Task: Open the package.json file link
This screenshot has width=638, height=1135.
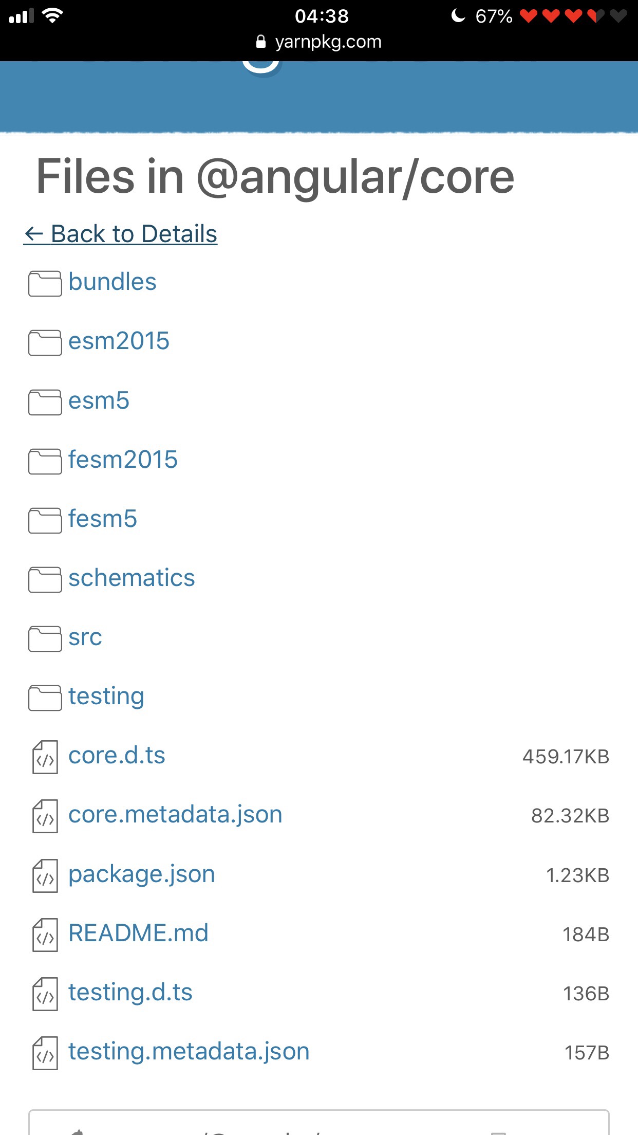Action: pos(142,874)
